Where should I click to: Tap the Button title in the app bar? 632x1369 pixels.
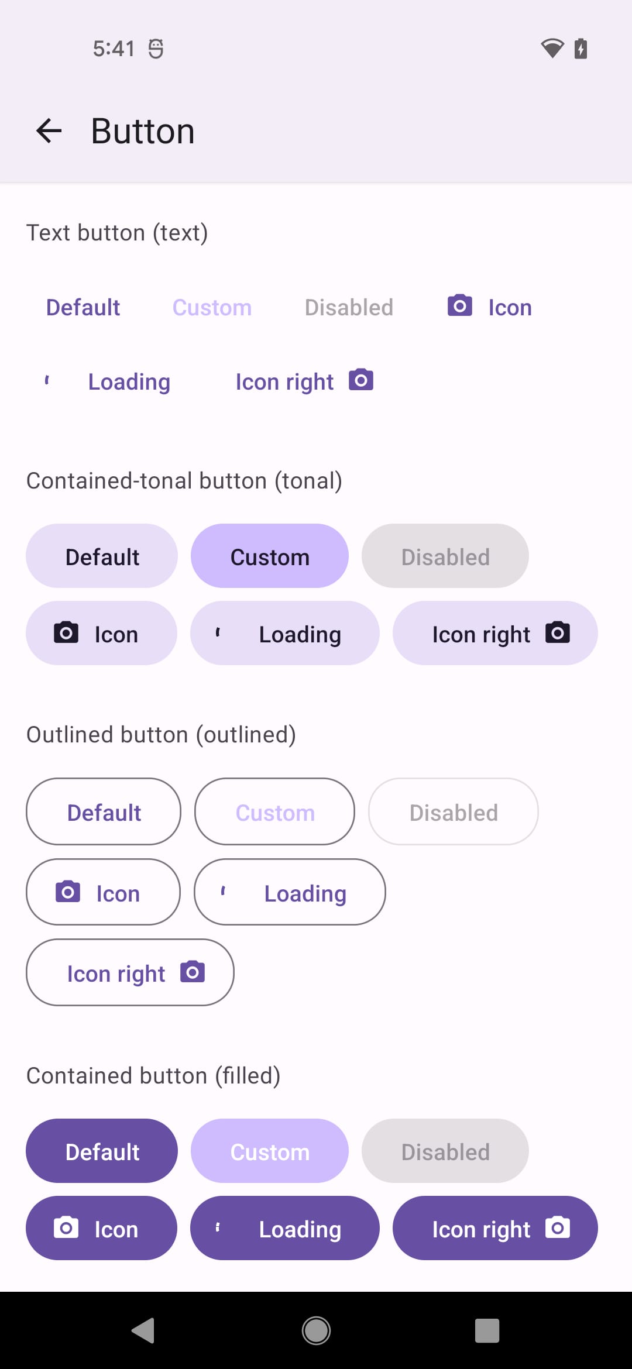pyautogui.click(x=142, y=130)
